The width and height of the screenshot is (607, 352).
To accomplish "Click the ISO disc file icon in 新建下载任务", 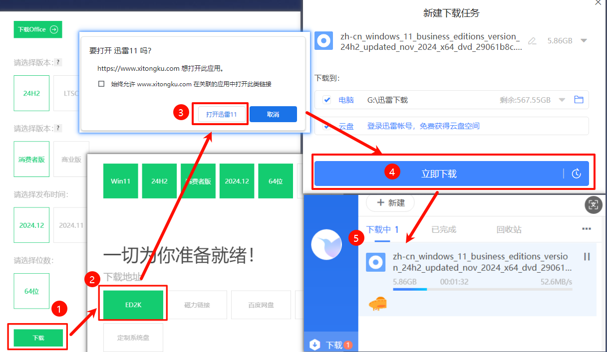I will (324, 41).
